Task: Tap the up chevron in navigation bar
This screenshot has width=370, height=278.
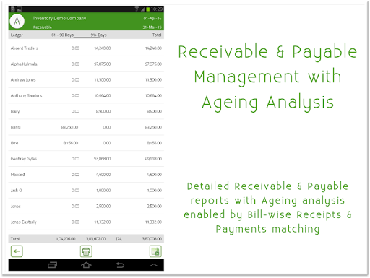Action: (x=154, y=265)
